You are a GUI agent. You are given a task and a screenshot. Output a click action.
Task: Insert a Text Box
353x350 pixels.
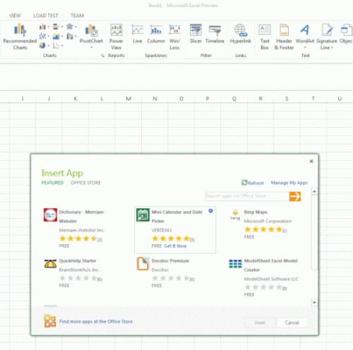[265, 37]
